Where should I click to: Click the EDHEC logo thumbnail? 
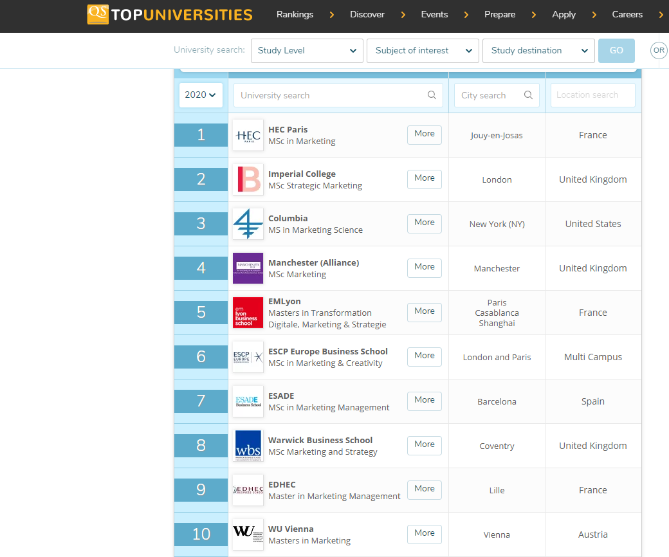click(x=248, y=490)
